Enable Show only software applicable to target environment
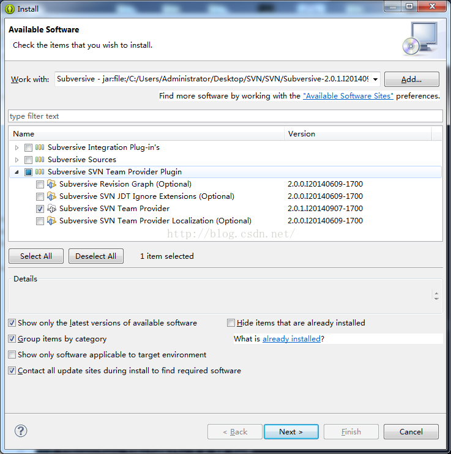Image resolution: width=451 pixels, height=454 pixels. coord(12,355)
